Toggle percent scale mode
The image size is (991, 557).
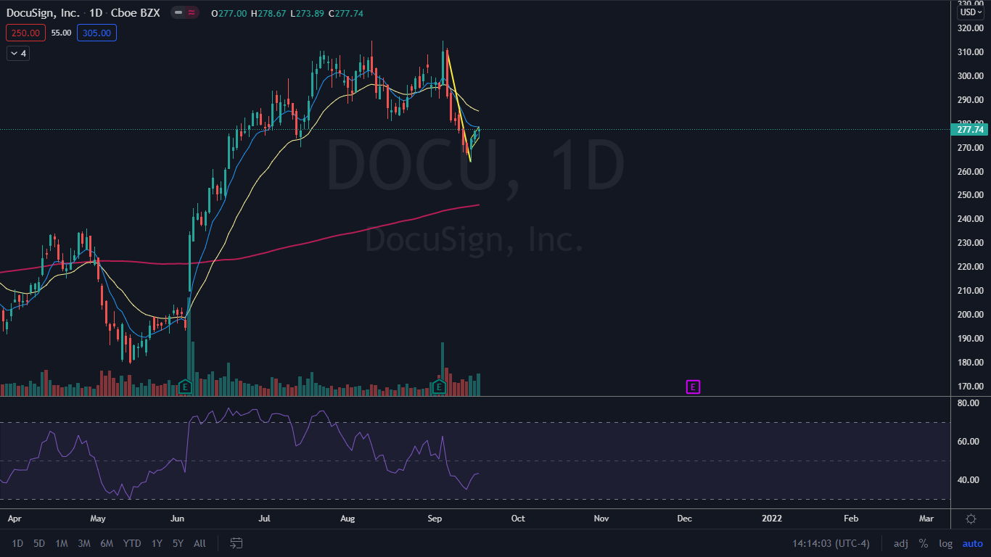[x=924, y=543]
